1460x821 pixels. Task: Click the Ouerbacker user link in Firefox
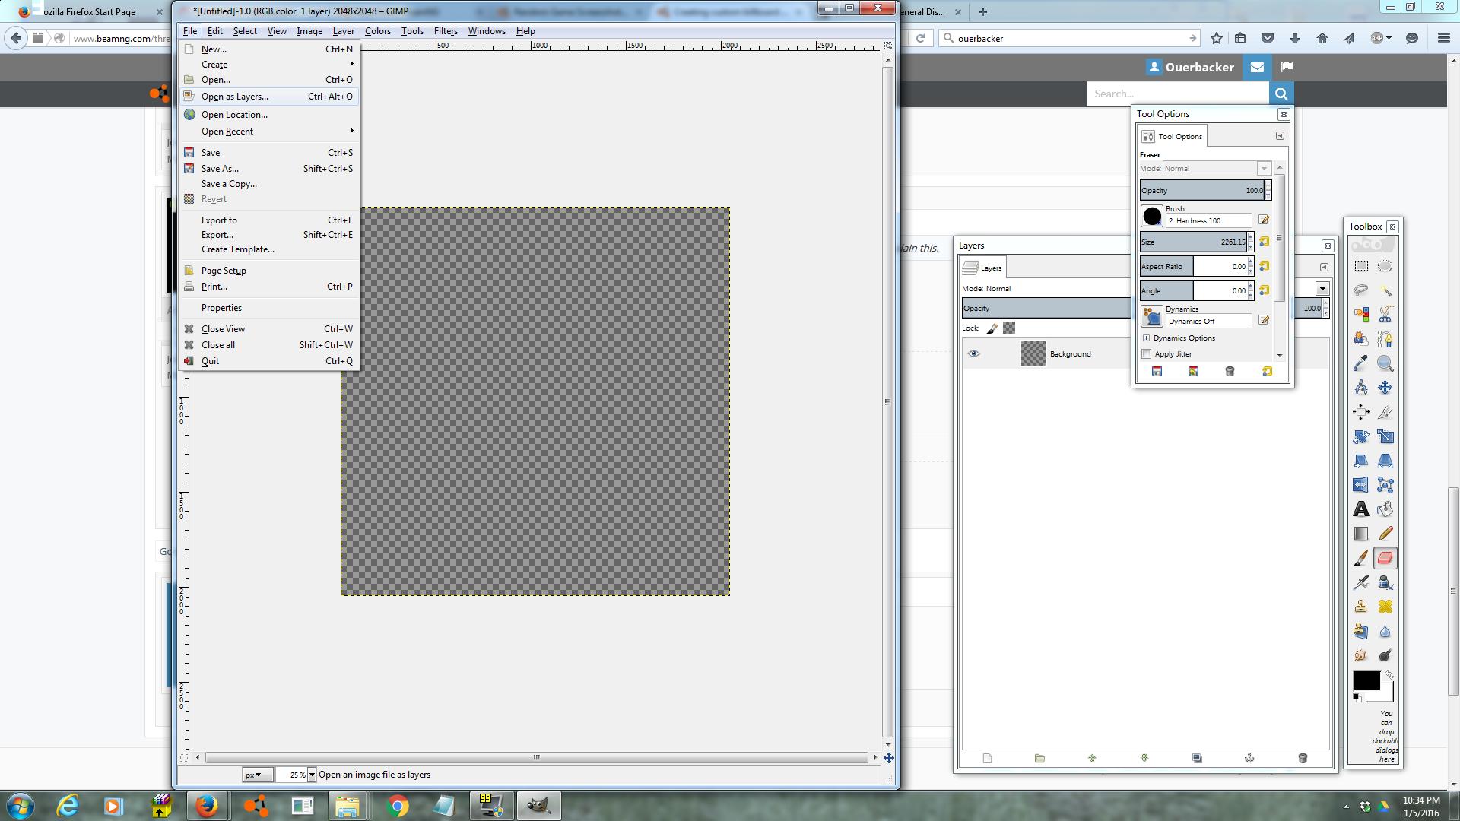click(1191, 67)
